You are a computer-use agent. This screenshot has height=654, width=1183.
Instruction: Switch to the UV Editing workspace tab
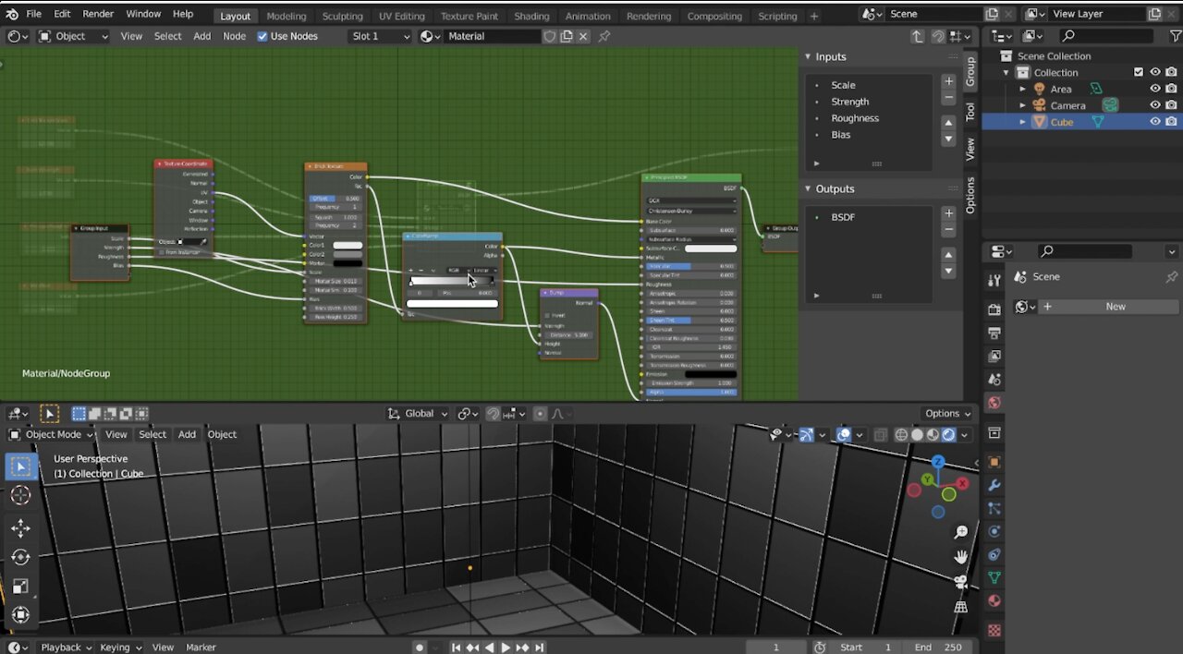point(402,16)
